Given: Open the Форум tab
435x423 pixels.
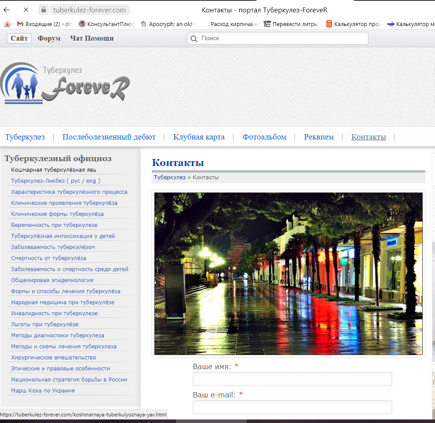Looking at the screenshot, I should click(x=49, y=38).
